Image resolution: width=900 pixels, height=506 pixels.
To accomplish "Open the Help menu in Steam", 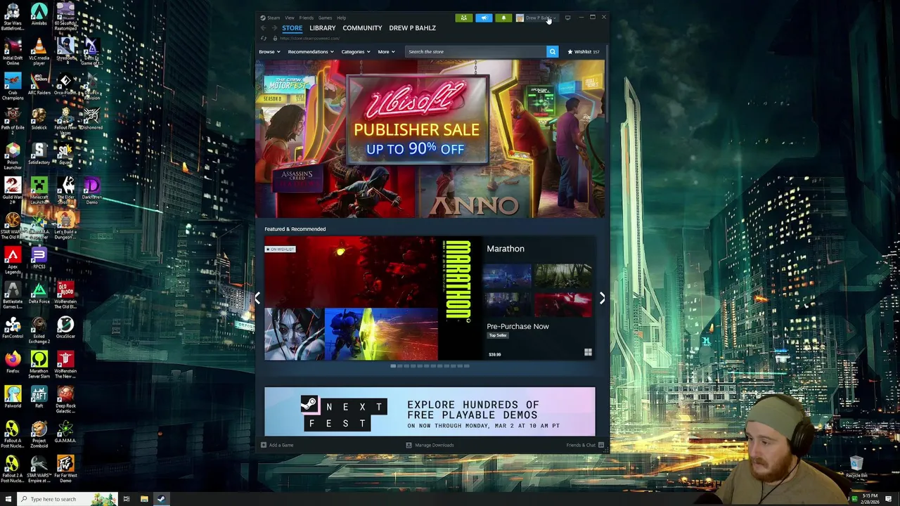I will [x=341, y=18].
